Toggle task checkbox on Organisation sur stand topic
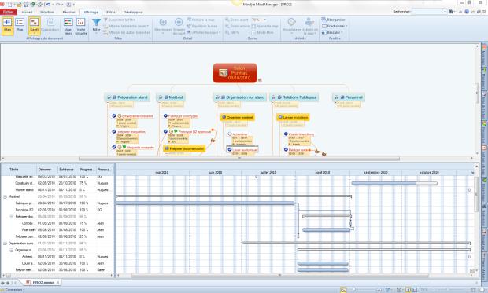Viewport: 488px width, 293px height. pos(217,97)
